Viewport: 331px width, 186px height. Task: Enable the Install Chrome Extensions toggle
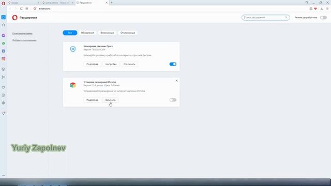tap(173, 100)
